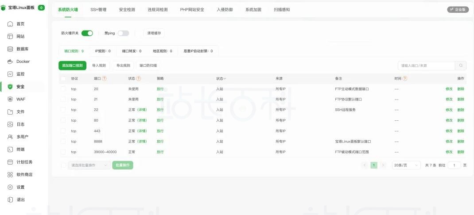
Task: Open the 计划任务 calendar icon in the sidebar
Action: click(x=10, y=162)
